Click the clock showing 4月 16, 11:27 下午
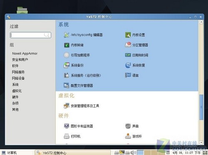Viewport: 208px width, 155px height. coord(186,153)
